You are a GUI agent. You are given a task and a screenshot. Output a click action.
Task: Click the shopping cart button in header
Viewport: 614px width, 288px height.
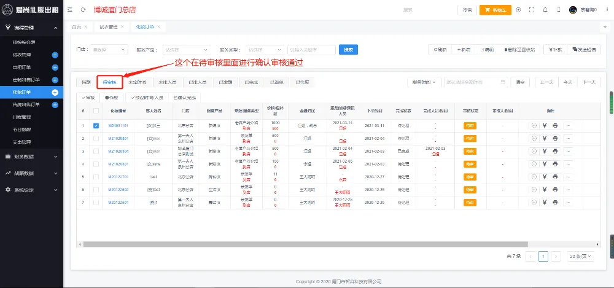coord(494,10)
